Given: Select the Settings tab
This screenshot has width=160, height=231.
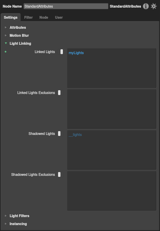Looking at the screenshot, I should point(11,17).
